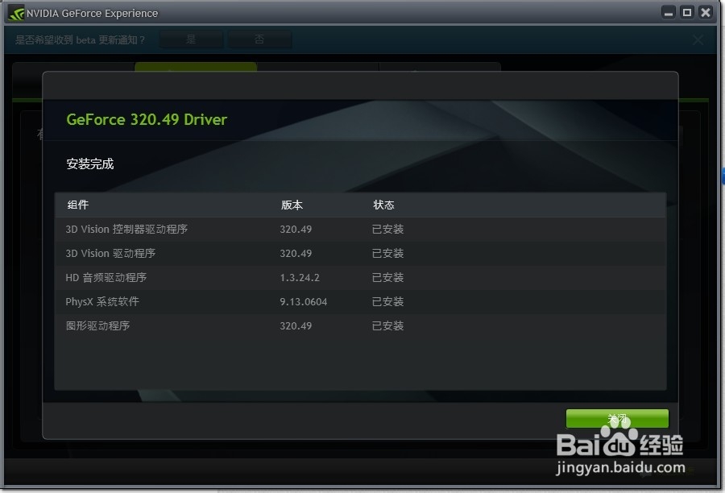Screen dimensions: 725x493
Task: Click the 安装完成 label
Action: pos(90,164)
